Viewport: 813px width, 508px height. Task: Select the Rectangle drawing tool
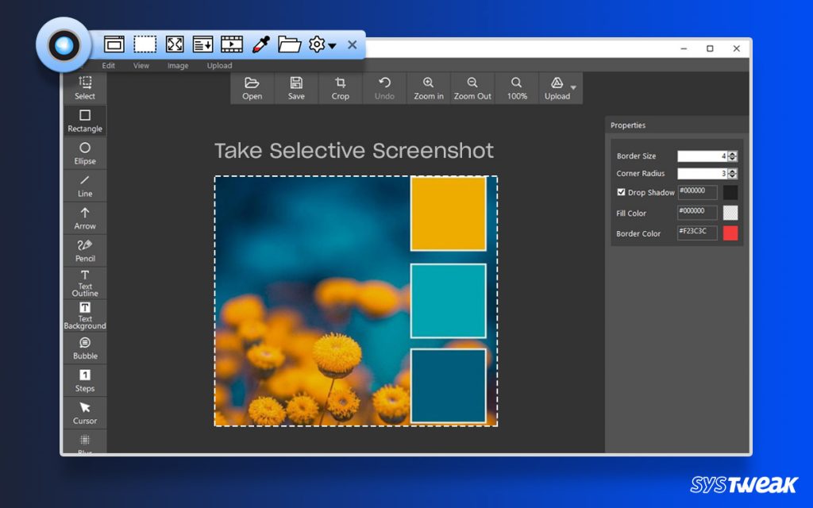(x=84, y=119)
